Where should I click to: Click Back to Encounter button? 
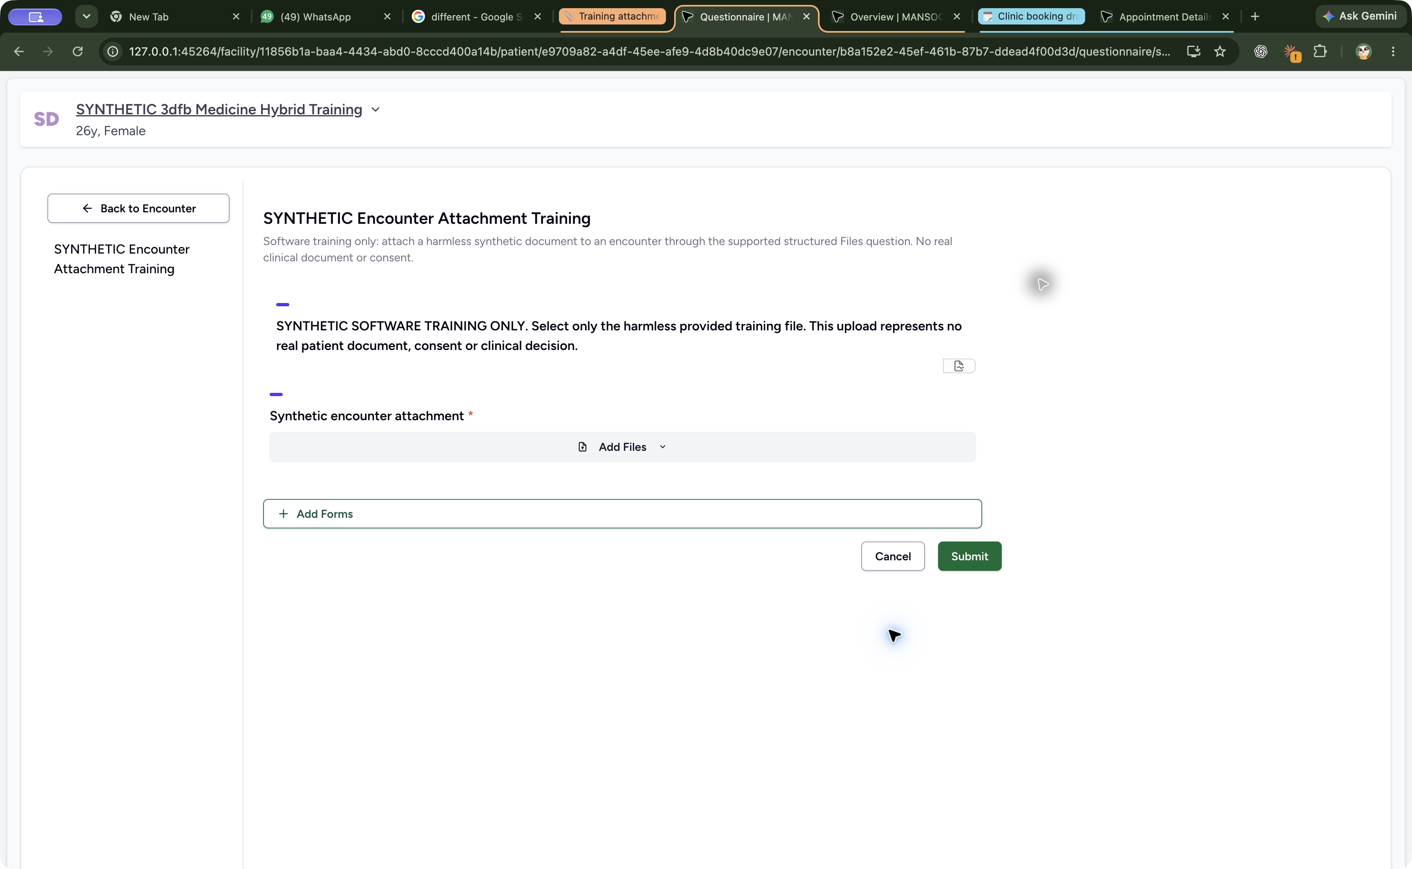tap(139, 208)
